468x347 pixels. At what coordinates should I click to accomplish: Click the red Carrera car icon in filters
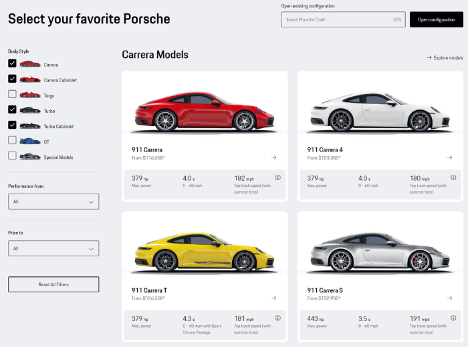click(x=30, y=64)
